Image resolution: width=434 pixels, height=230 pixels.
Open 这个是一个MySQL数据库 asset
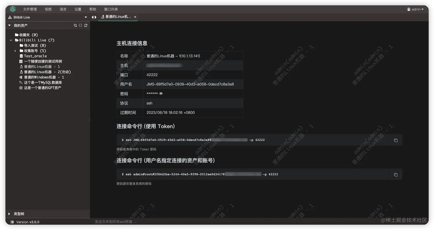pos(43,82)
